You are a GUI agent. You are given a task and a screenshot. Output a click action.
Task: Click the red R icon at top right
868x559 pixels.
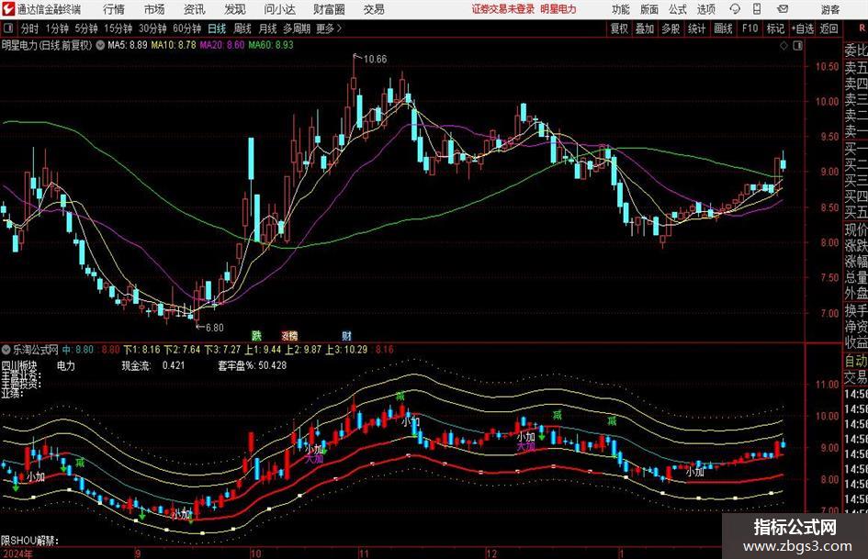tap(862, 28)
